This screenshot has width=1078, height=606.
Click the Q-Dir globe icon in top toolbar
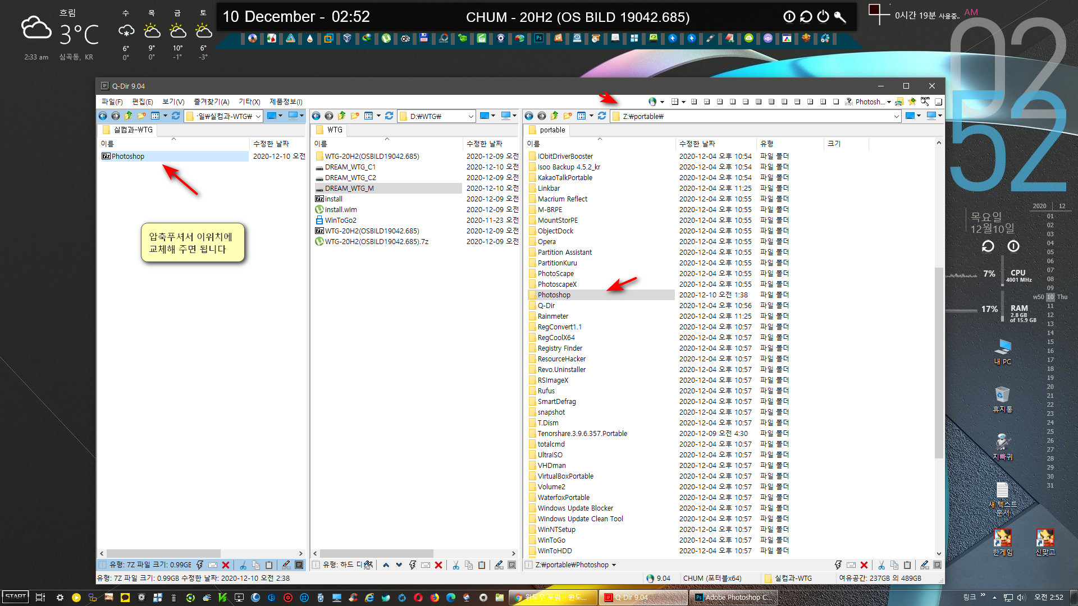pyautogui.click(x=652, y=102)
